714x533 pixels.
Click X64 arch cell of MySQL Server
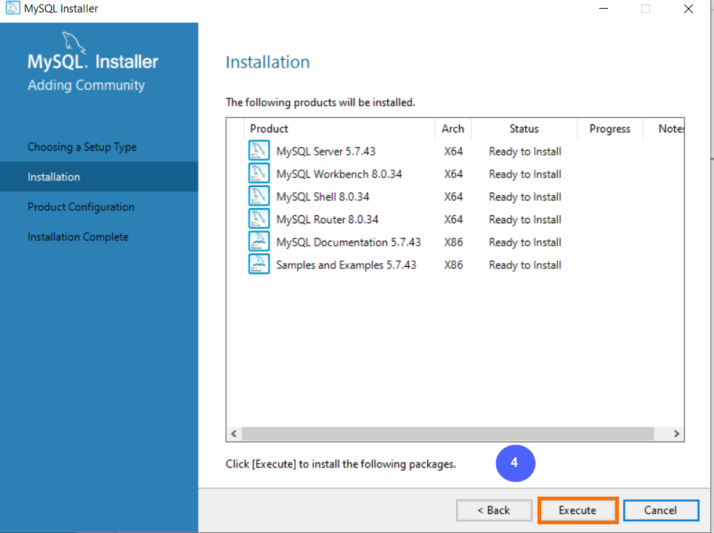click(453, 151)
